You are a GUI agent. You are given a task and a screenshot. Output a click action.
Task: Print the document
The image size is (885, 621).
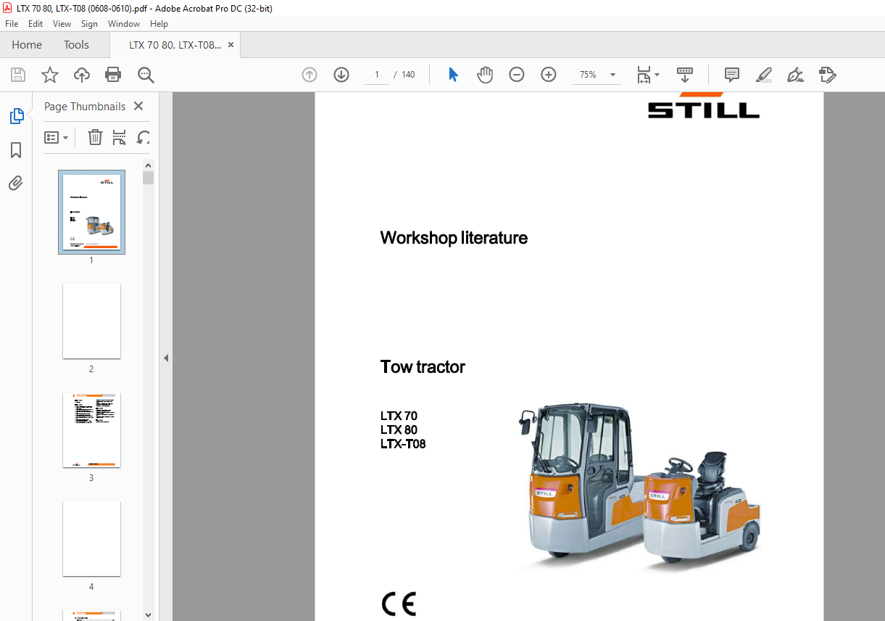coord(113,75)
